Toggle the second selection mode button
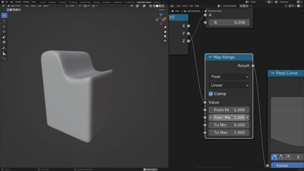The width and height of the screenshot is (304, 171). (x=11, y=9)
